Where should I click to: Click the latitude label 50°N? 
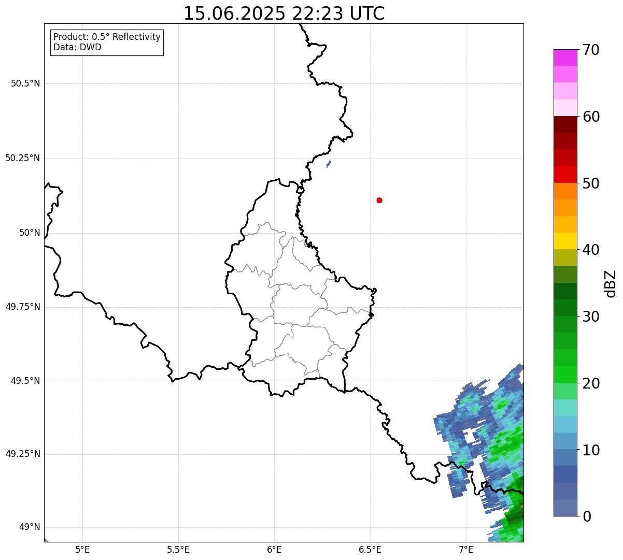[30, 233]
